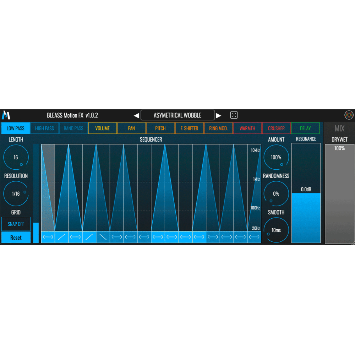Click the last step's curve shape icon
Image resolution: width=355 pixels, height=355 pixels.
[x=254, y=237]
